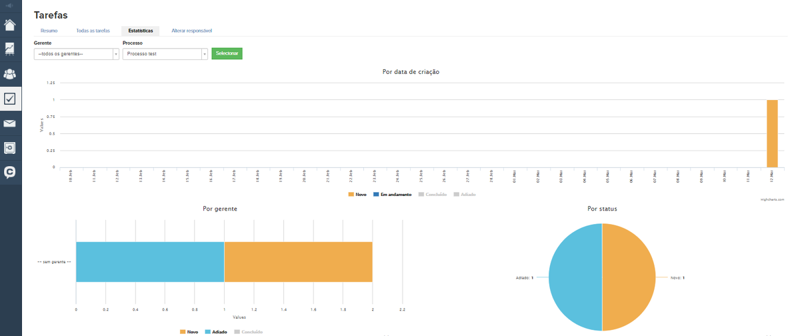The height and width of the screenshot is (336, 800).
Task: Open the safe vault icon in sidebar
Action: pyautogui.click(x=10, y=147)
